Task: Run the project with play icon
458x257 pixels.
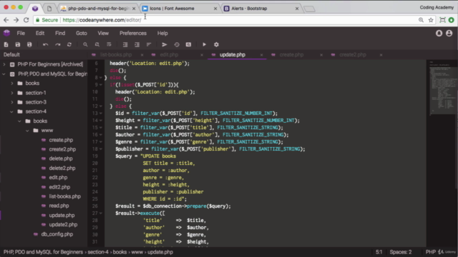Action: 204,44
